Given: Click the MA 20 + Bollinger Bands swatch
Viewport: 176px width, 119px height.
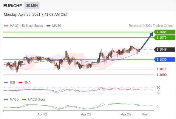Looking at the screenshot, I should 6,26.
